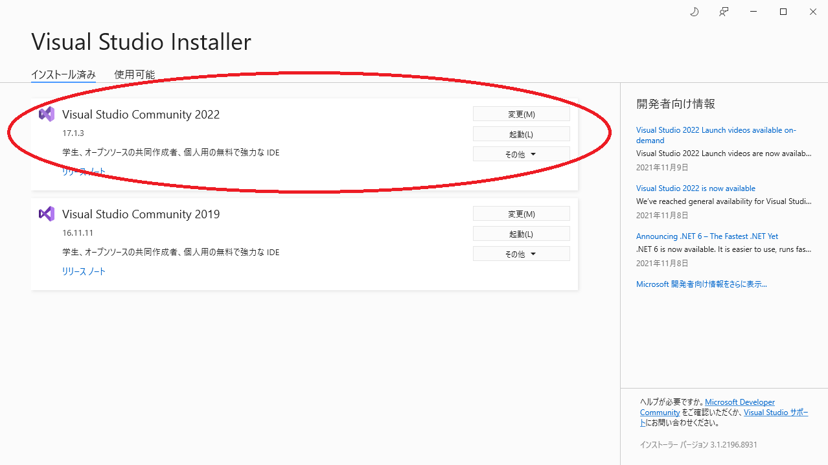Launch Visual Studio 2022 with 起動(L)

tap(522, 134)
